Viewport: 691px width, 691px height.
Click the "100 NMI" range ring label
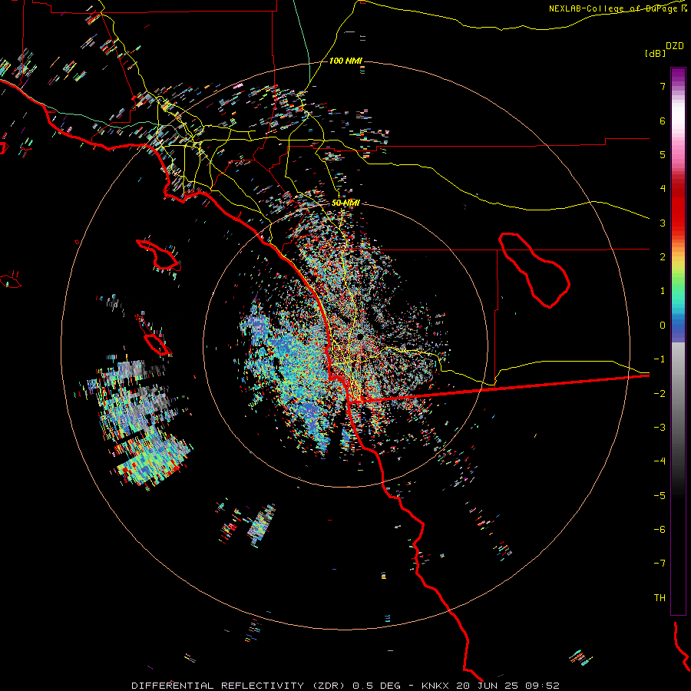click(345, 61)
